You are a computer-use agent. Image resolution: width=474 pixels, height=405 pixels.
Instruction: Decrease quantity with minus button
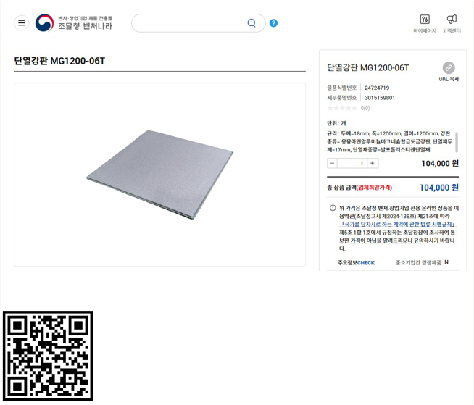[x=332, y=163]
